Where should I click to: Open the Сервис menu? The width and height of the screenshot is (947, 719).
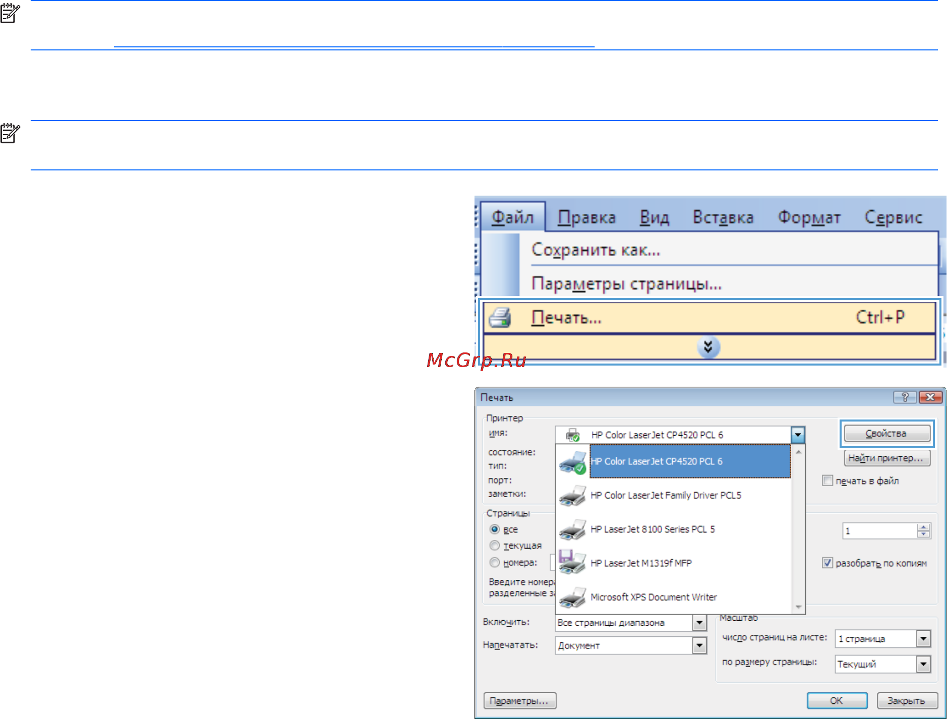894,217
